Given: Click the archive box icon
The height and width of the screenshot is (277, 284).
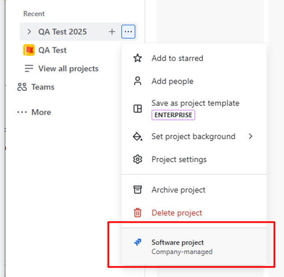Looking at the screenshot, I should pyautogui.click(x=138, y=190).
